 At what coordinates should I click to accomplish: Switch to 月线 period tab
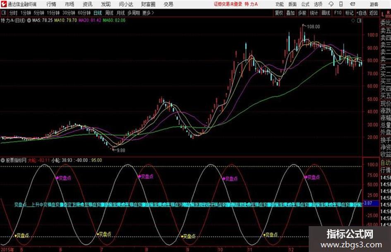pos(121,13)
